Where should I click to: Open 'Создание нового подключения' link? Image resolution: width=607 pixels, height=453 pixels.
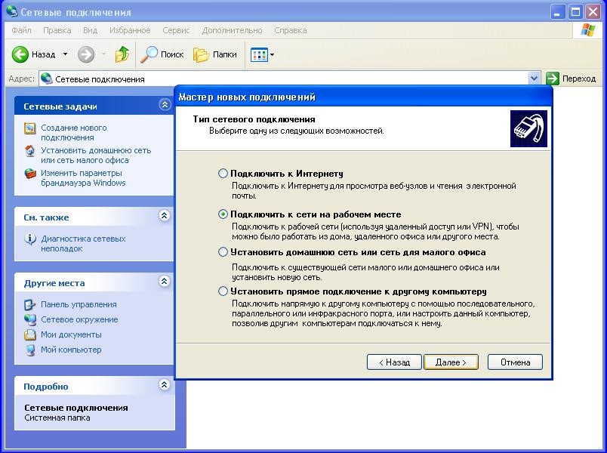pyautogui.click(x=73, y=132)
